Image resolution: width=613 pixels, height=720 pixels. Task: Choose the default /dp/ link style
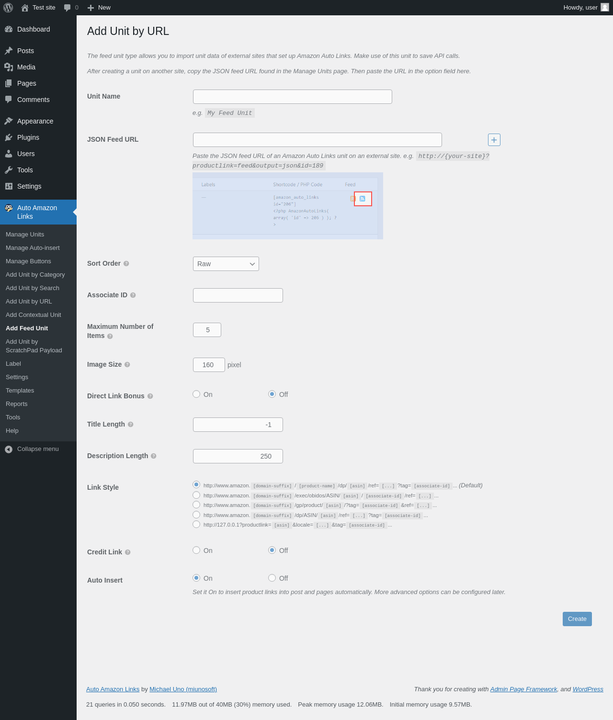[x=196, y=485]
